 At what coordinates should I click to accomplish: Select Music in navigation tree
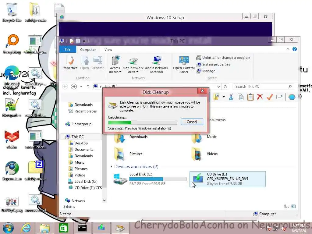[76, 162]
